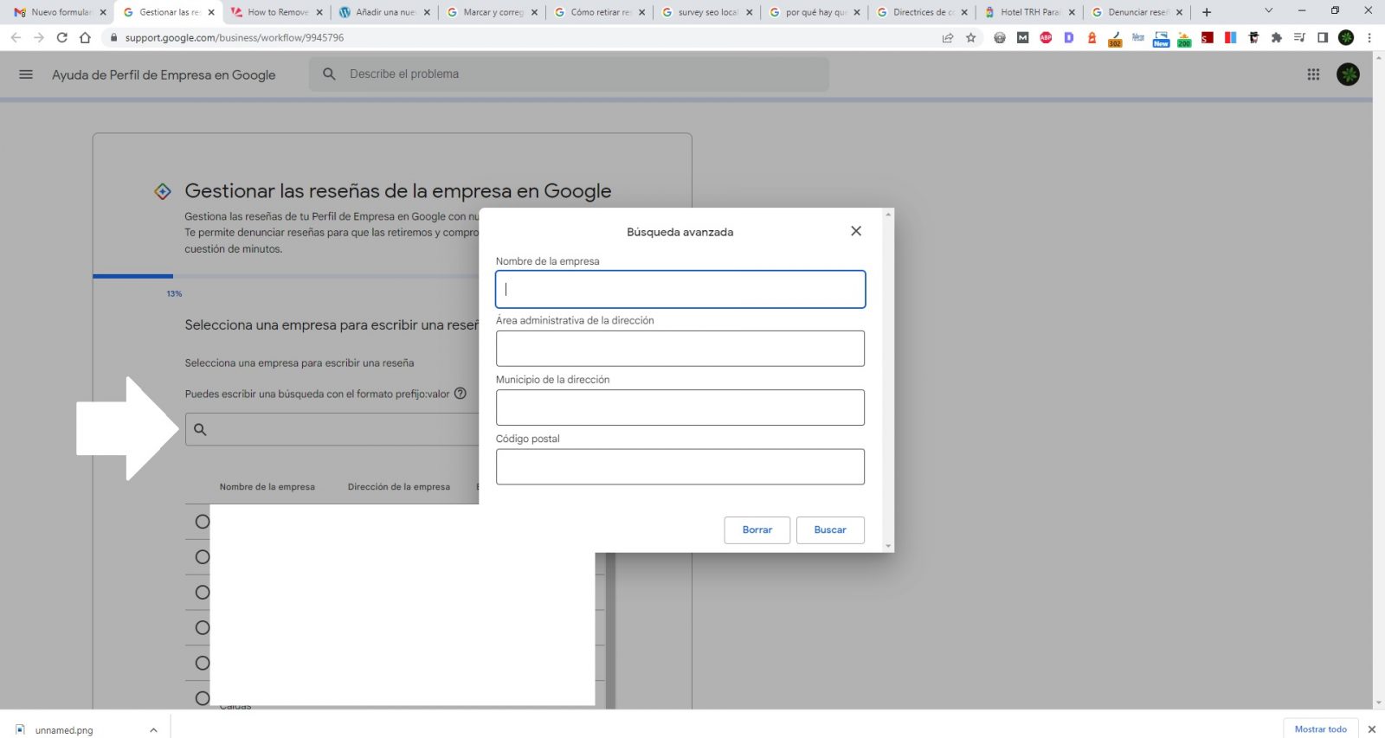Open the Google account avatar

click(x=1347, y=74)
